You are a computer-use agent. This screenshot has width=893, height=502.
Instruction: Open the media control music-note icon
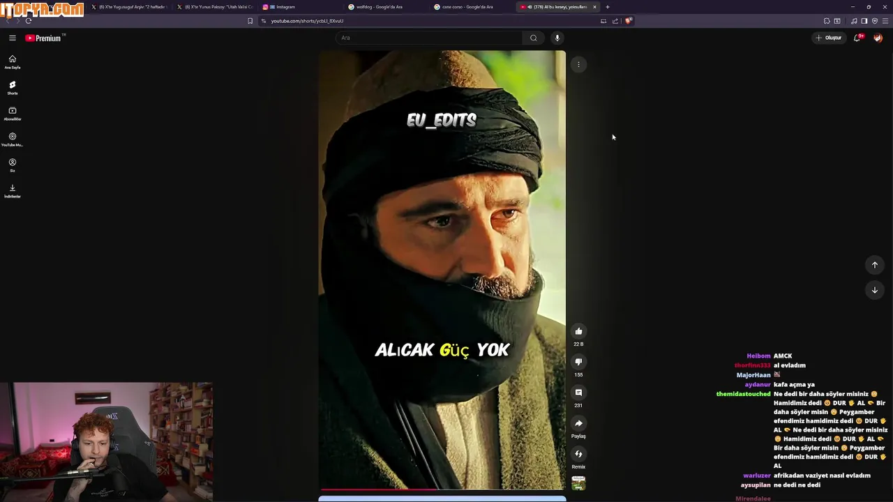(854, 21)
